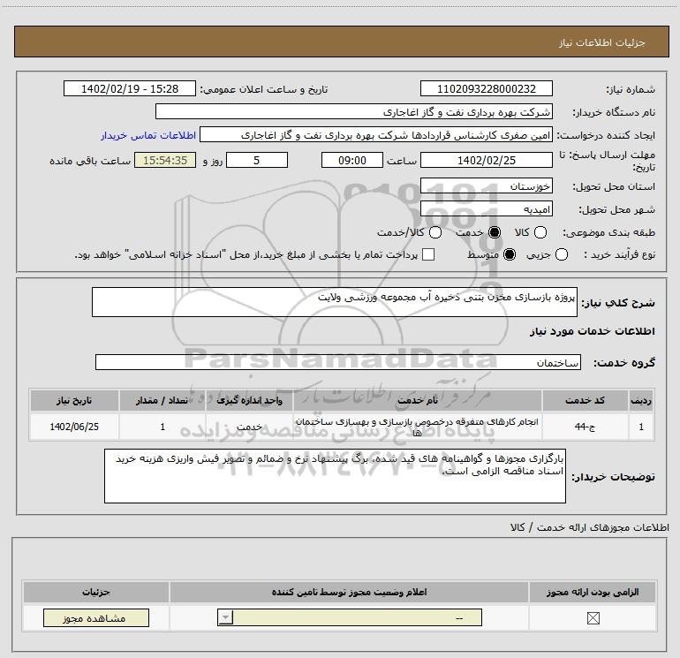Click the توضیحات خریدار text area
The width and height of the screenshot is (680, 658).
pos(335,476)
